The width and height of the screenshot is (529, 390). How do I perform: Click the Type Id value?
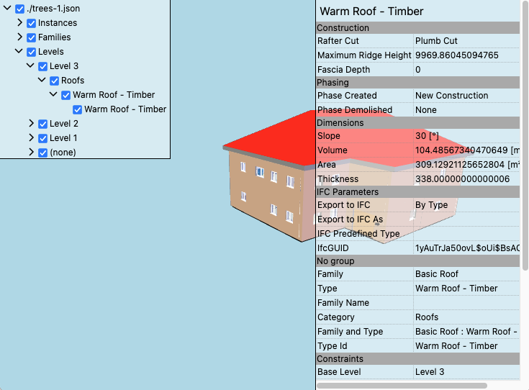tap(456, 346)
